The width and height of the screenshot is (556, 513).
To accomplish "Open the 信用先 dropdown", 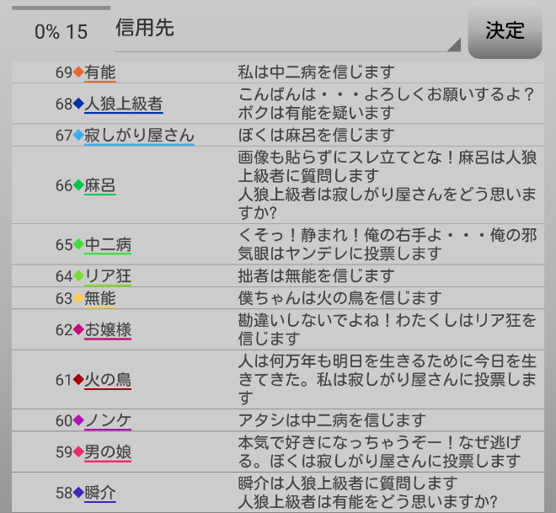I will 286,30.
